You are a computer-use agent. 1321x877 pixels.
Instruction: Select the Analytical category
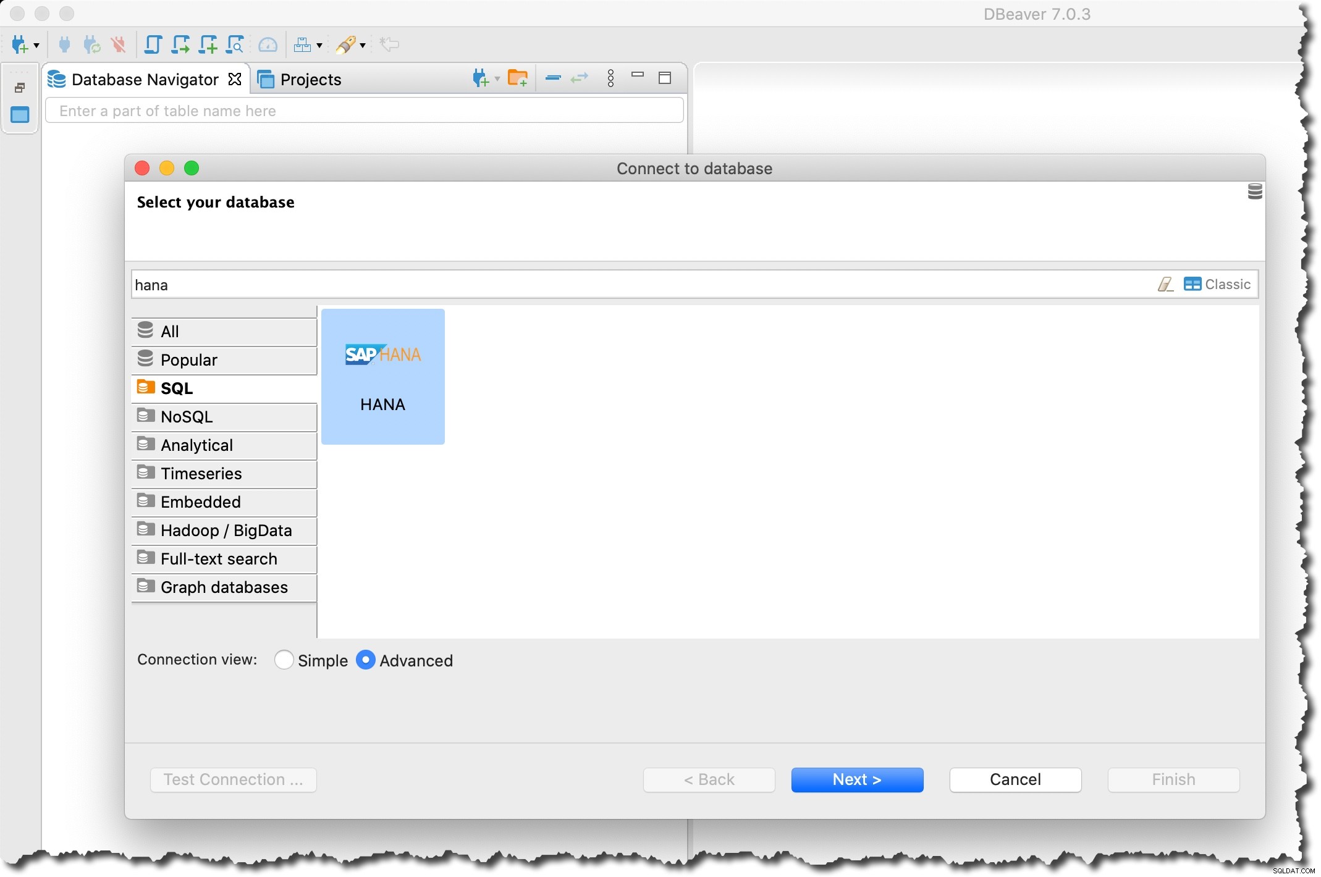(224, 445)
